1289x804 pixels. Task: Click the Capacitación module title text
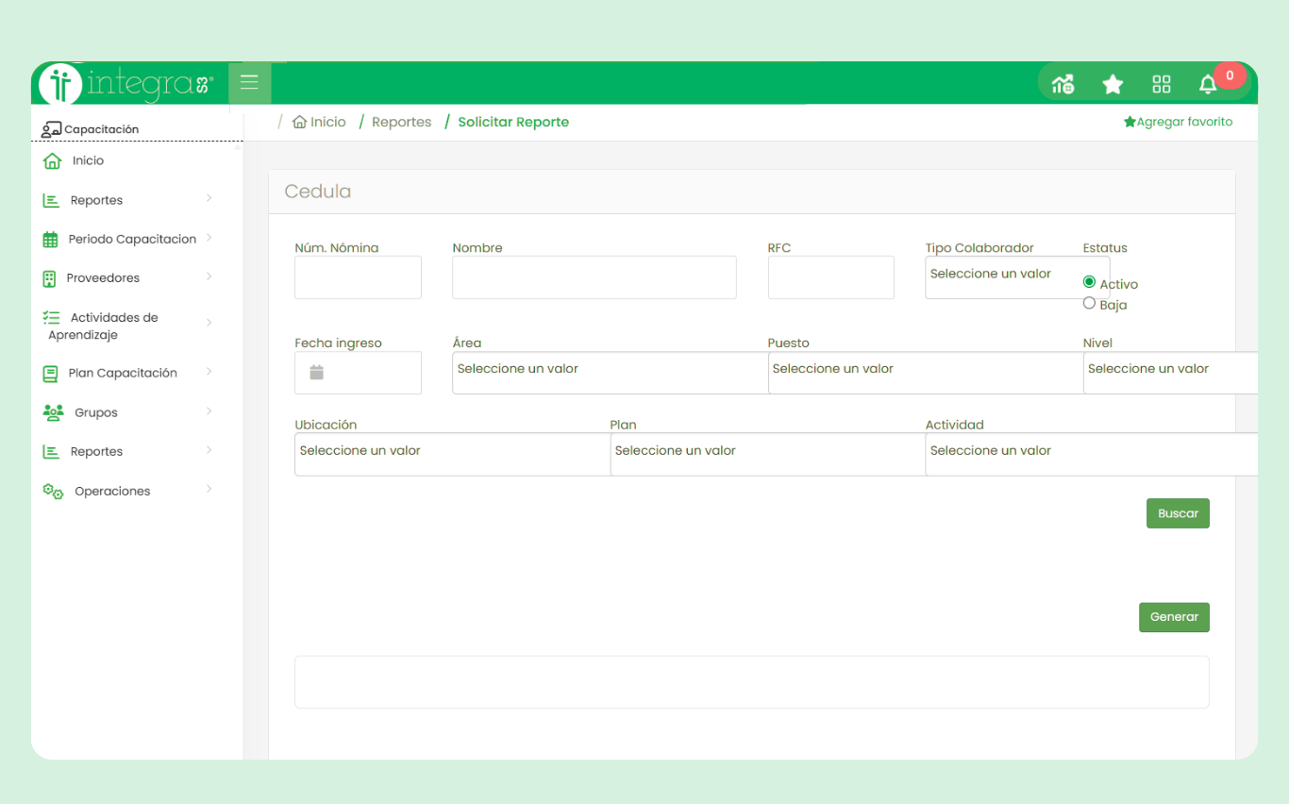[x=102, y=129]
